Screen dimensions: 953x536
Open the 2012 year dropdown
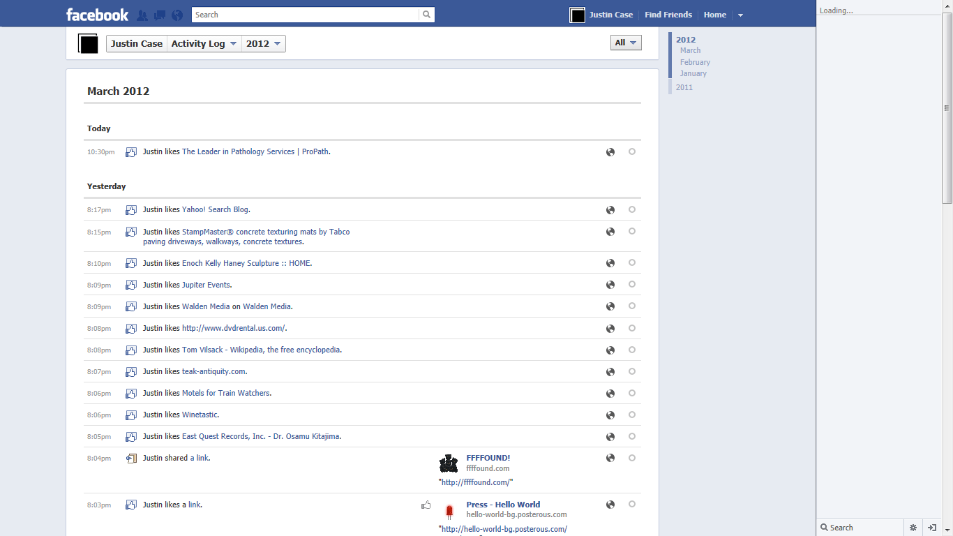(x=264, y=44)
